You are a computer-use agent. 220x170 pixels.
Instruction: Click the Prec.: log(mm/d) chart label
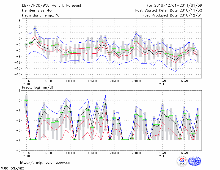[37, 87]
